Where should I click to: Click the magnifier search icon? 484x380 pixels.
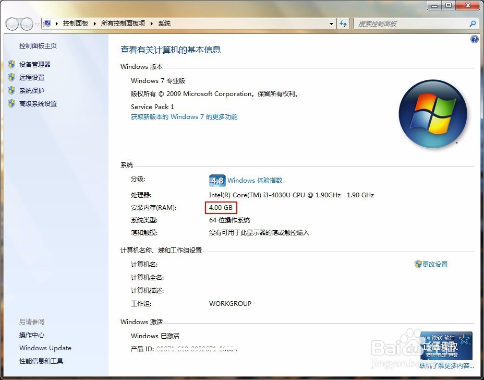(x=473, y=23)
